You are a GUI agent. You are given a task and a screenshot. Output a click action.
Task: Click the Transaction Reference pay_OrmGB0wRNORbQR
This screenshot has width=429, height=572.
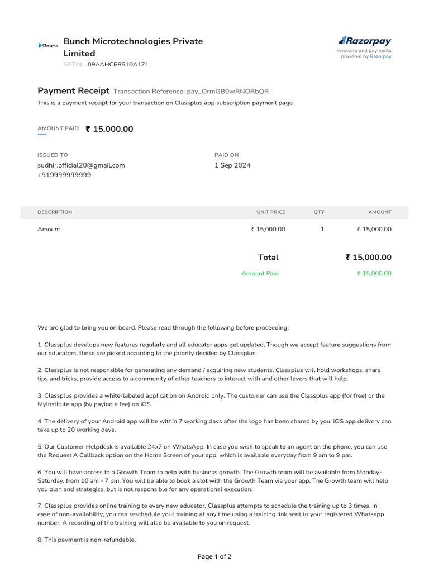coord(227,92)
